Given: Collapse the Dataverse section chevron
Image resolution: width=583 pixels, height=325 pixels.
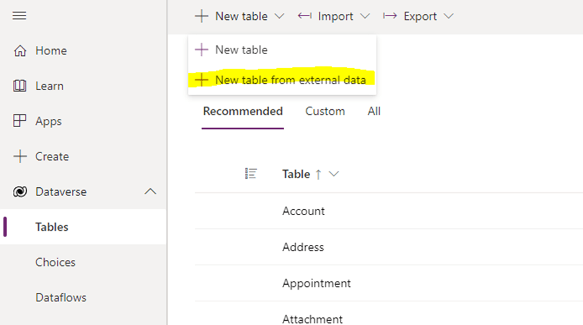Looking at the screenshot, I should (150, 192).
